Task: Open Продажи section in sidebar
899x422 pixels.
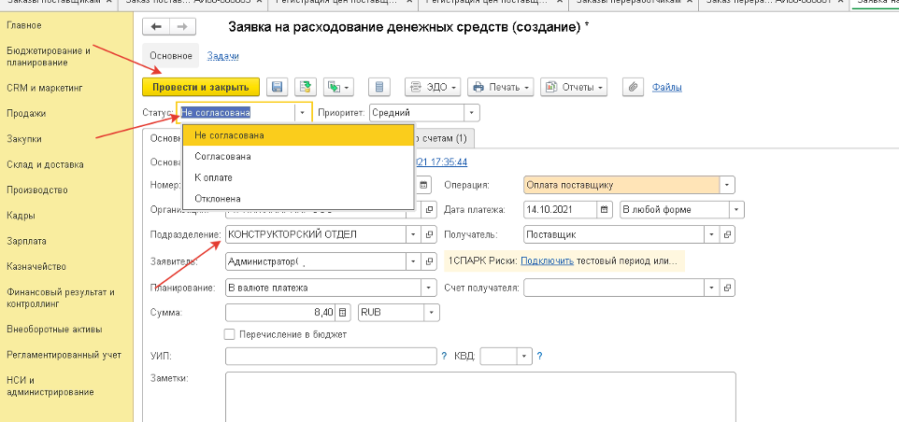Action: click(x=26, y=113)
